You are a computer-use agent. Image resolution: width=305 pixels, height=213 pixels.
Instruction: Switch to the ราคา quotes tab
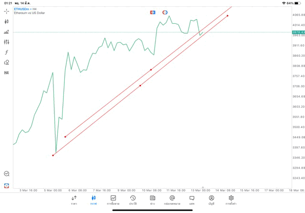pos(74,200)
